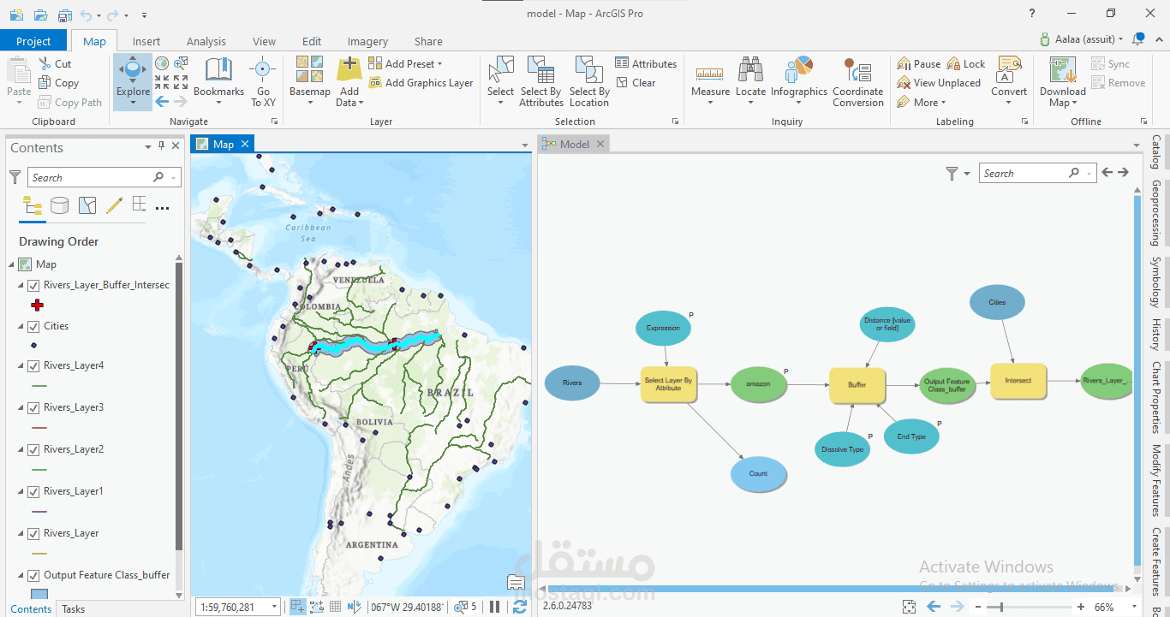The height and width of the screenshot is (617, 1170).
Task: Collapse the Map group in Contents
Action: 12,264
